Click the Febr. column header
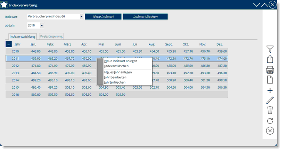 pyautogui.click(x=50, y=44)
